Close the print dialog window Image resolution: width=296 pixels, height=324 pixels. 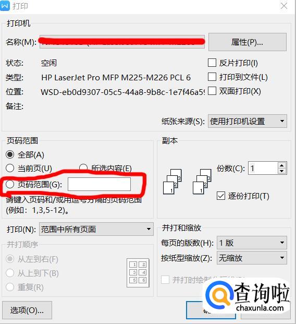click(284, 6)
